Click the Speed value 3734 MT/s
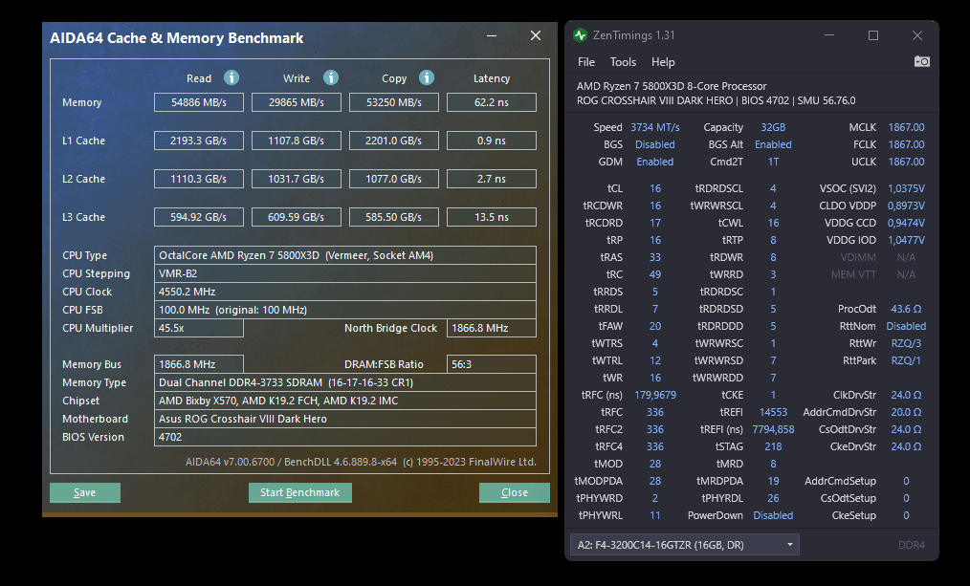This screenshot has height=586, width=970. (655, 127)
